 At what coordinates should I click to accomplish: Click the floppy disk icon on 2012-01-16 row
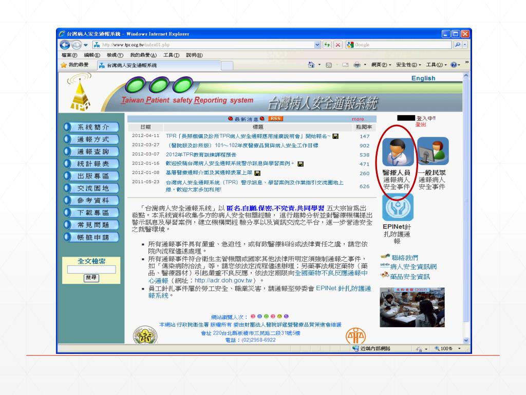pos(300,164)
